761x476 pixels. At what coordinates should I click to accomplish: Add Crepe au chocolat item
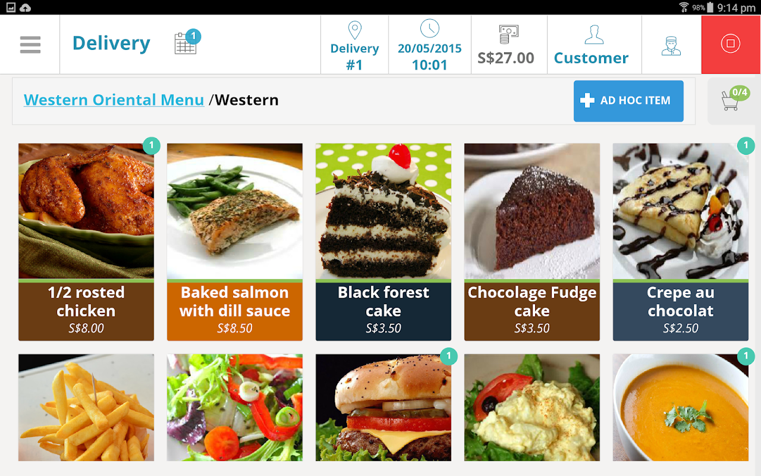click(681, 242)
